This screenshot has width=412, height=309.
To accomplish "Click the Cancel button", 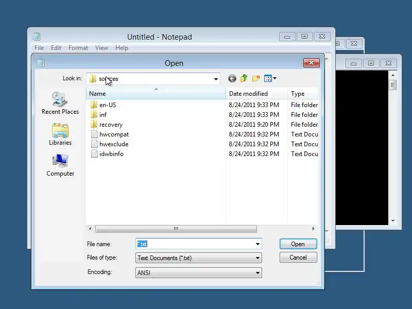I will 298,257.
